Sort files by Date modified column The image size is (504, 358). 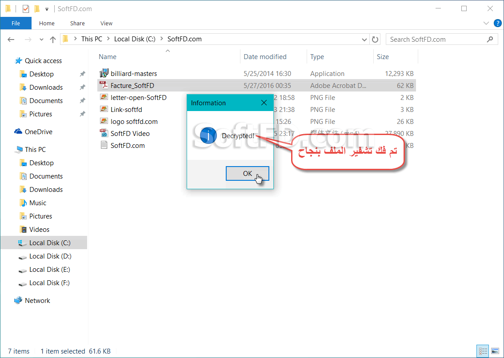coord(265,56)
